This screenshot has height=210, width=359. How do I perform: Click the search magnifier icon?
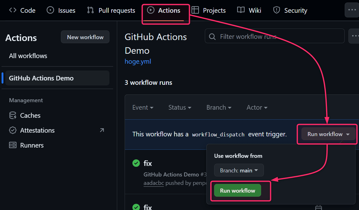[212, 37]
